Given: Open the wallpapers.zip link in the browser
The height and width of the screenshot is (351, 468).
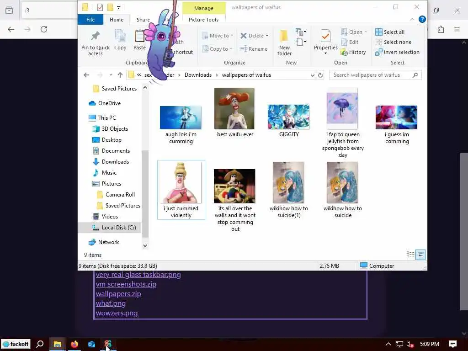Looking at the screenshot, I should 118,294.
